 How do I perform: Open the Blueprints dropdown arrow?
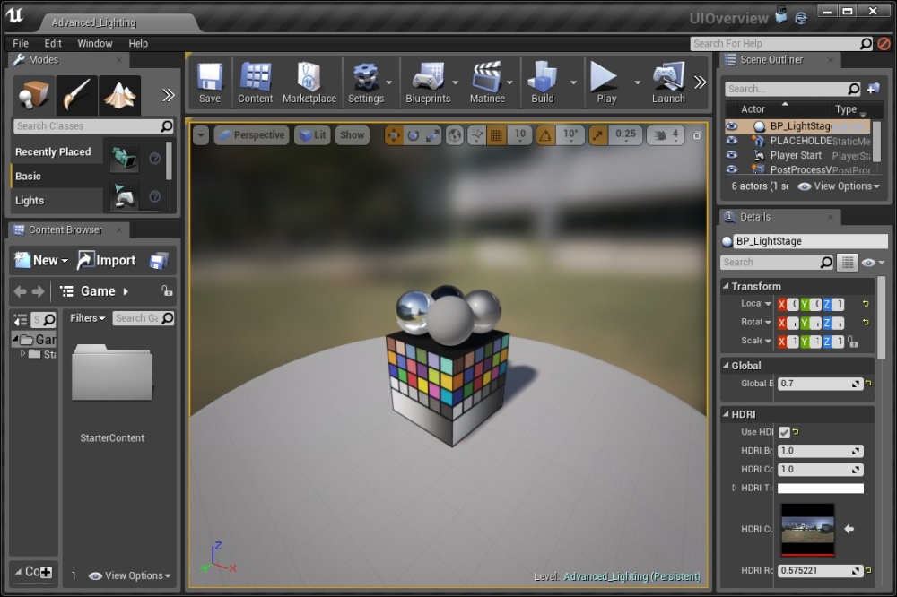click(456, 82)
